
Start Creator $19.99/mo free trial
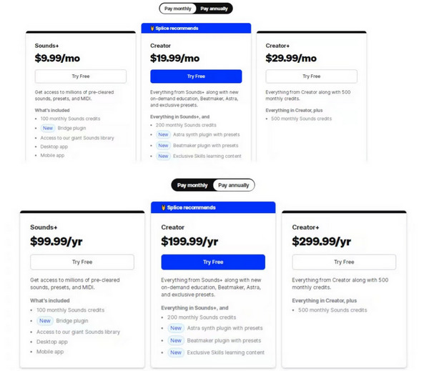pos(196,76)
